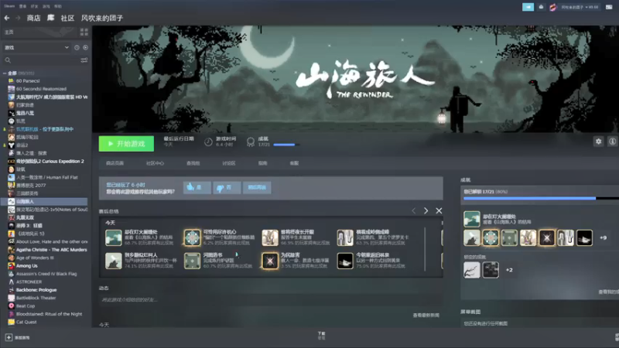619x348 pixels.
Task: Open the collections grid view icon beside 主页
Action: click(84, 32)
